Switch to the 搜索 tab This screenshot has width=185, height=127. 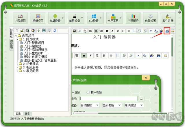pyautogui.click(x=27, y=114)
